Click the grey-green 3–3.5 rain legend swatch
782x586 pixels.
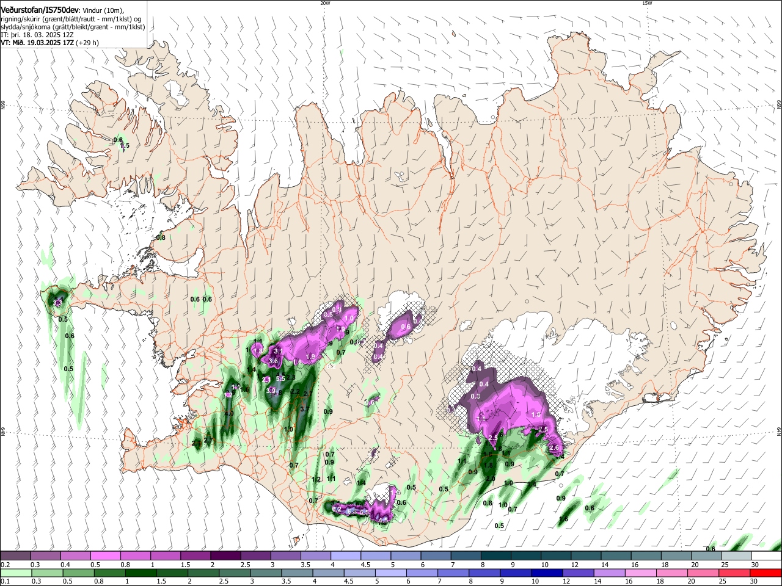click(x=266, y=573)
